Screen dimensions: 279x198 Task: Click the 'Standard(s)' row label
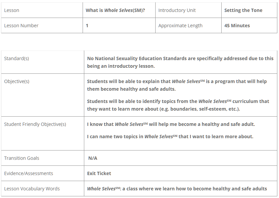pos(16,58)
